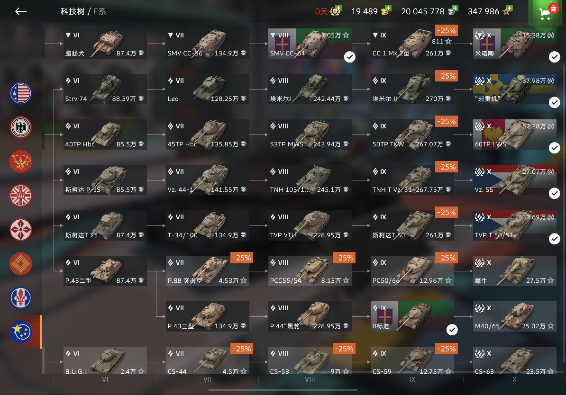The height and width of the screenshot is (395, 566).
Task: Select the USSR star nation icon
Action: [20, 161]
